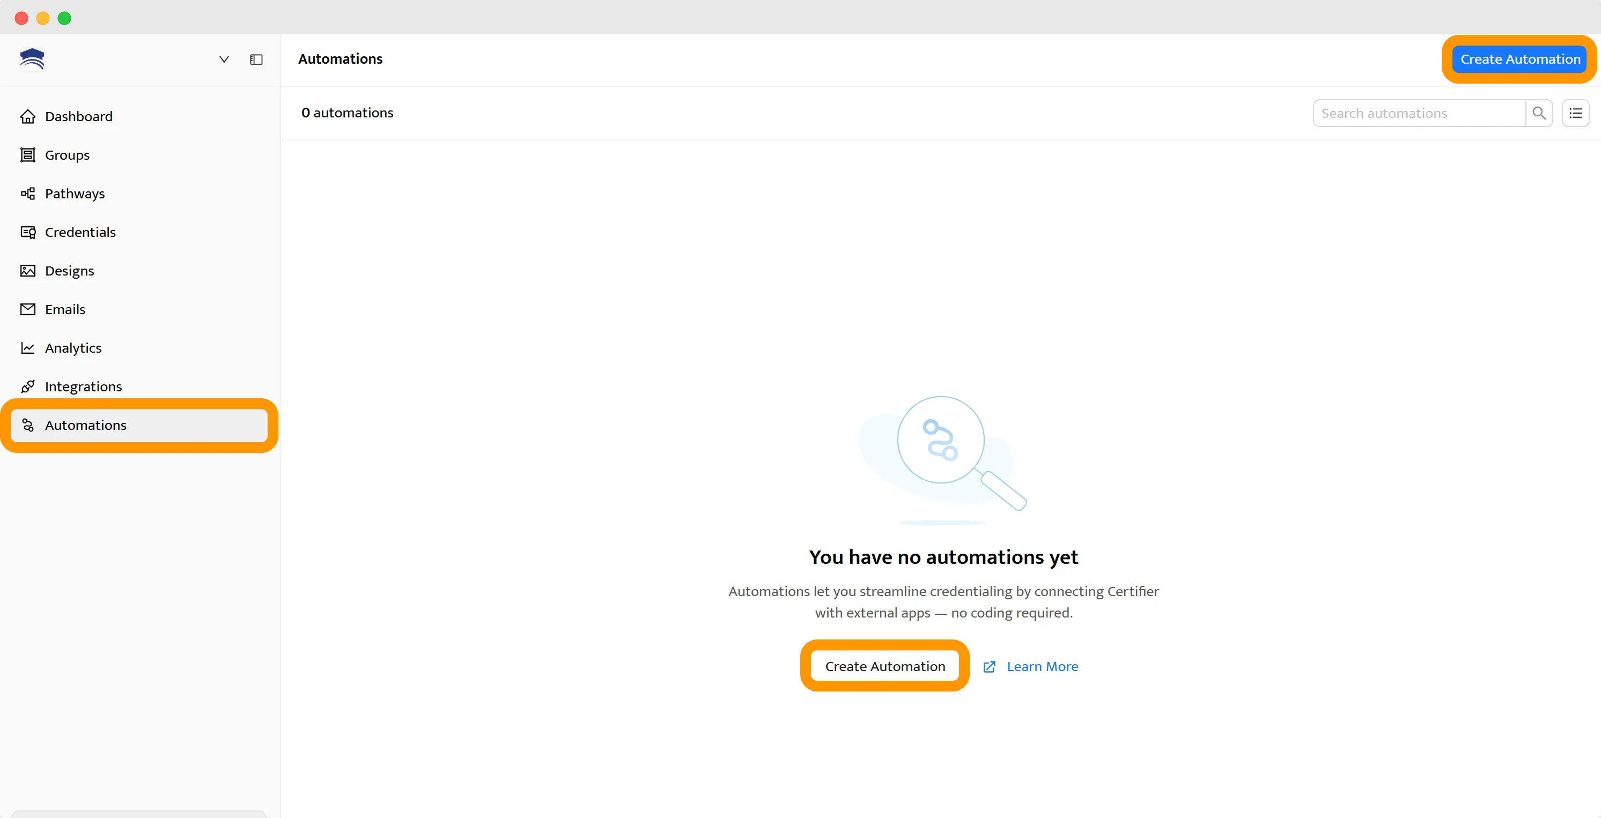Toggle the sidebar collapse control

[x=256, y=60]
